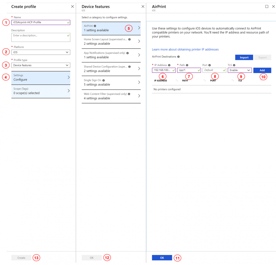Click inside the Description input field

pos(41,37)
